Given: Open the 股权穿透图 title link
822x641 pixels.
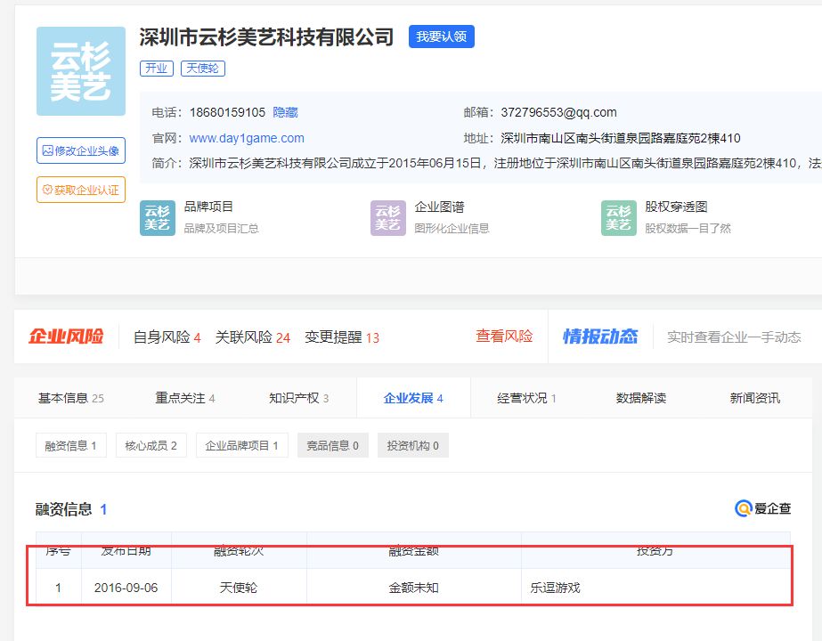Looking at the screenshot, I should tap(676, 207).
